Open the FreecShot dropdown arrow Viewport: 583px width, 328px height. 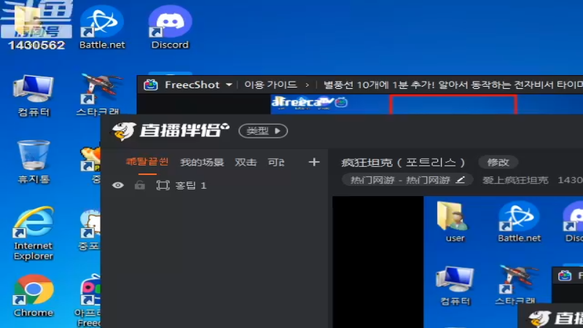pos(229,85)
